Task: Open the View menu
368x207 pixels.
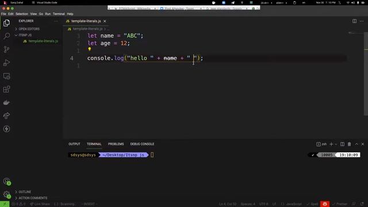Action: point(33,14)
